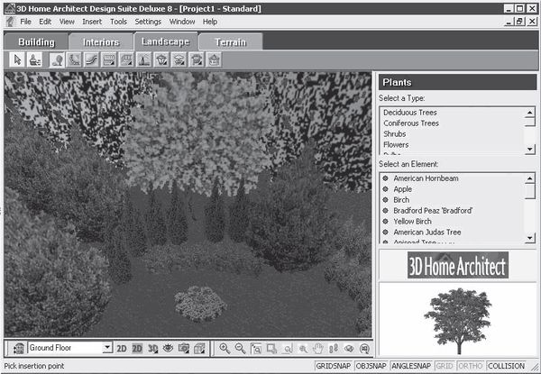
Task: Open the Interiors tab
Action: [x=101, y=41]
